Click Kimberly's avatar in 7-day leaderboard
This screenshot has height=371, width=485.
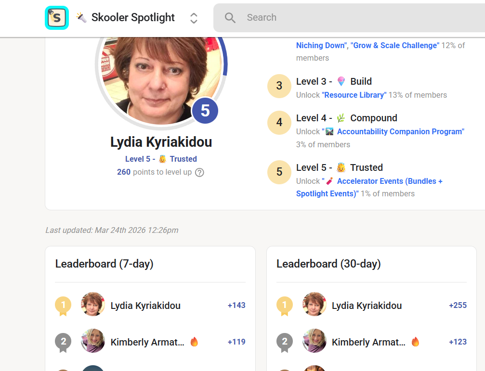point(93,341)
